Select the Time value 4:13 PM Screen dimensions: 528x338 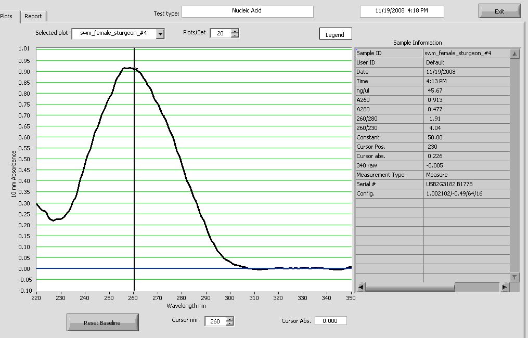click(x=436, y=82)
